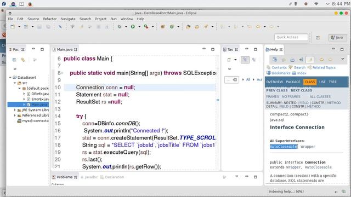Image resolution: width=351 pixels, height=197 pixels.
Task: Maximize the Problems panel view
Action: [256, 177]
